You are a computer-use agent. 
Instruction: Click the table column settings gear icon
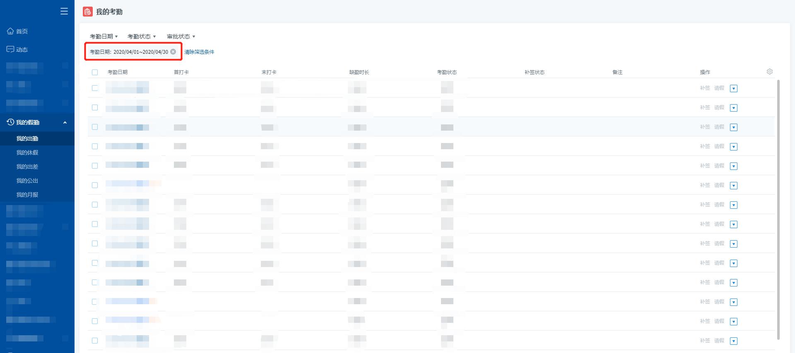click(x=769, y=72)
